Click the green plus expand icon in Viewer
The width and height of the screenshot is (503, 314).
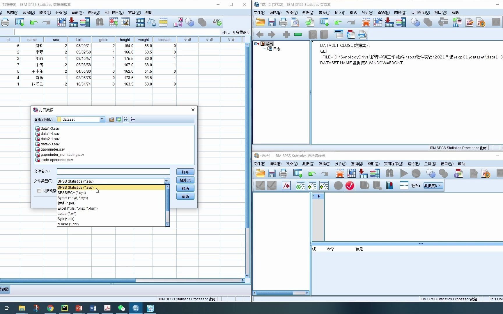click(286, 35)
